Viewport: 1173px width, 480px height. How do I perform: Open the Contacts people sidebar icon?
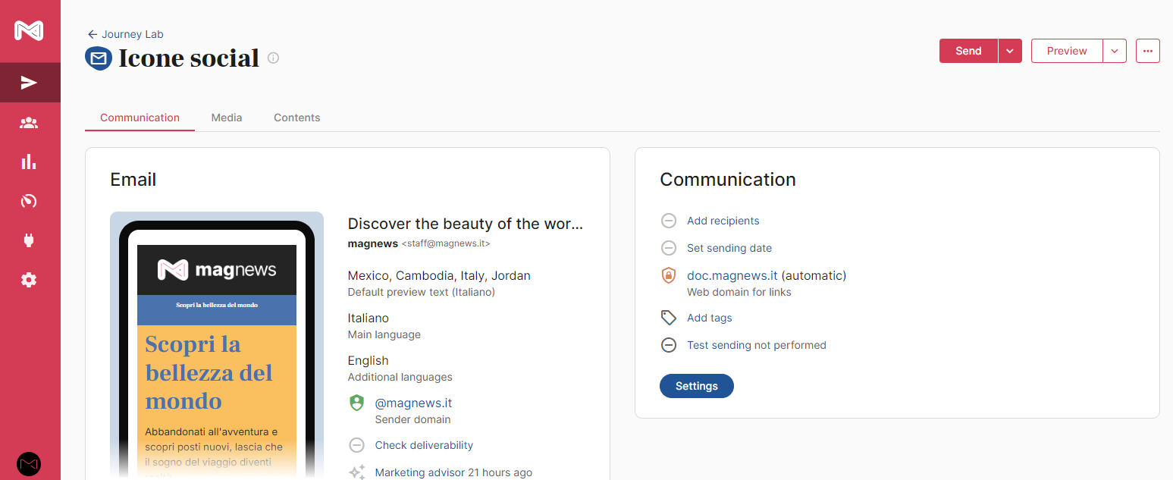click(x=29, y=122)
